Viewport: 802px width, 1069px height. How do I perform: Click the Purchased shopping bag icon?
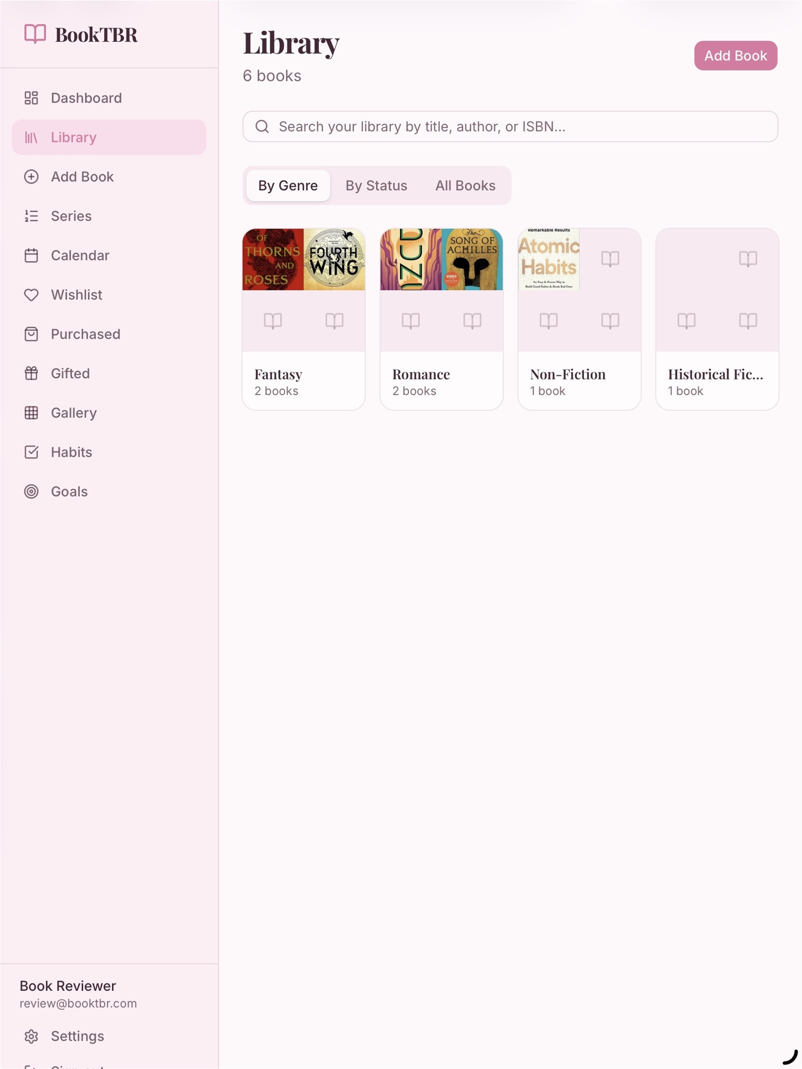pyautogui.click(x=31, y=334)
